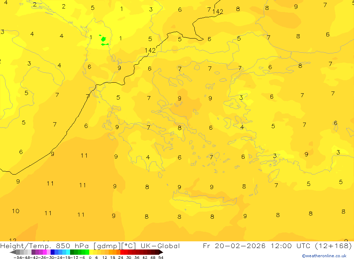Screen dimensions: 354x259
Task: Click legend scale label '36'
Action: 137,258
